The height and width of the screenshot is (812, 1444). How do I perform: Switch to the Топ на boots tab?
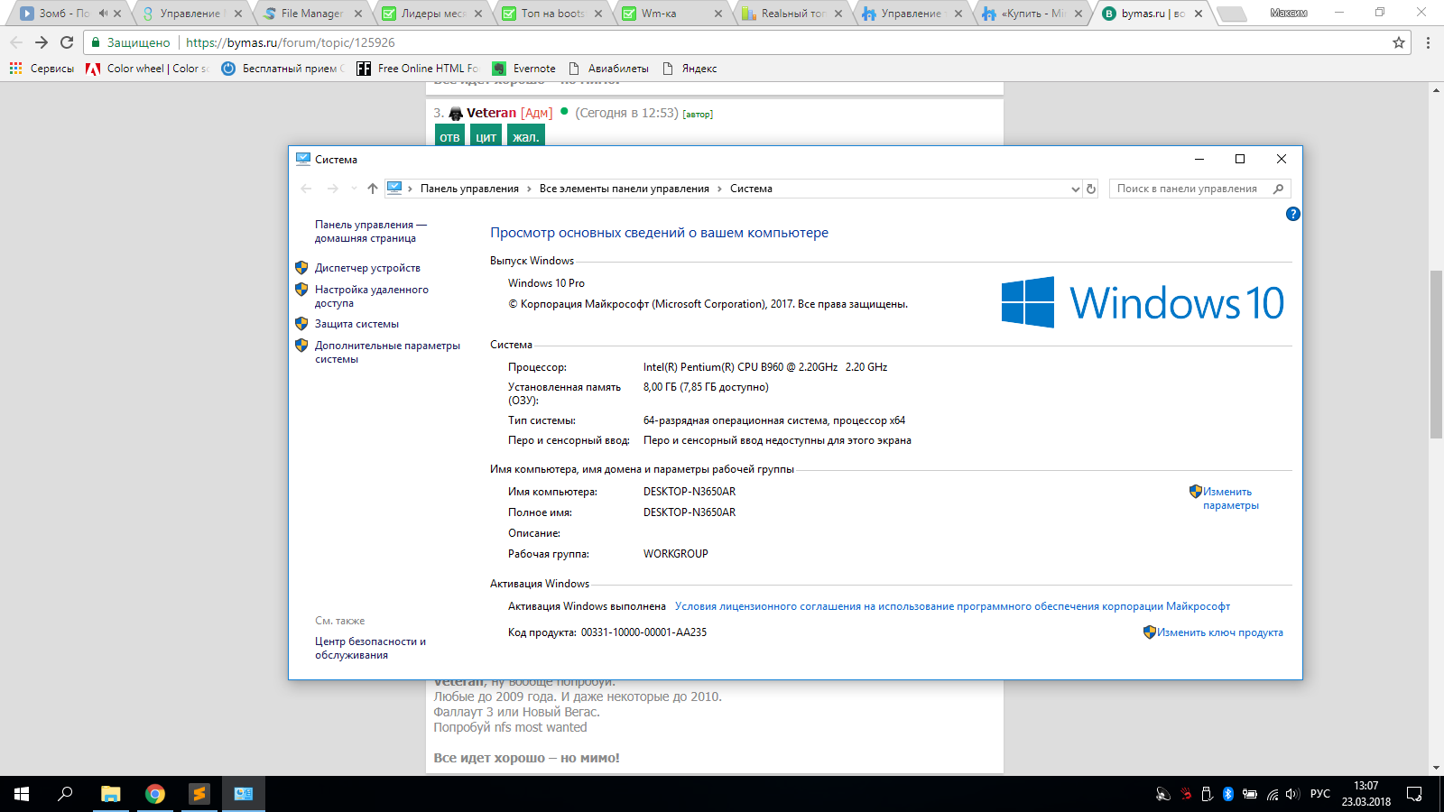(x=552, y=14)
